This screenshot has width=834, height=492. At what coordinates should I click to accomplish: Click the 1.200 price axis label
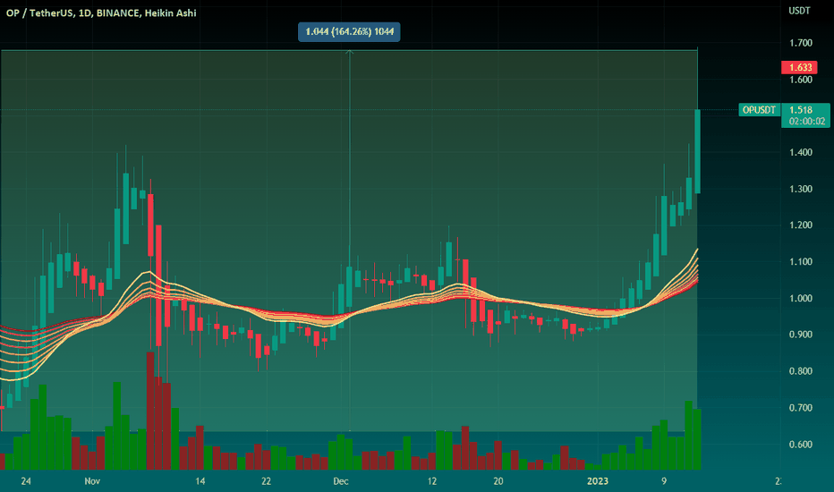(x=801, y=225)
